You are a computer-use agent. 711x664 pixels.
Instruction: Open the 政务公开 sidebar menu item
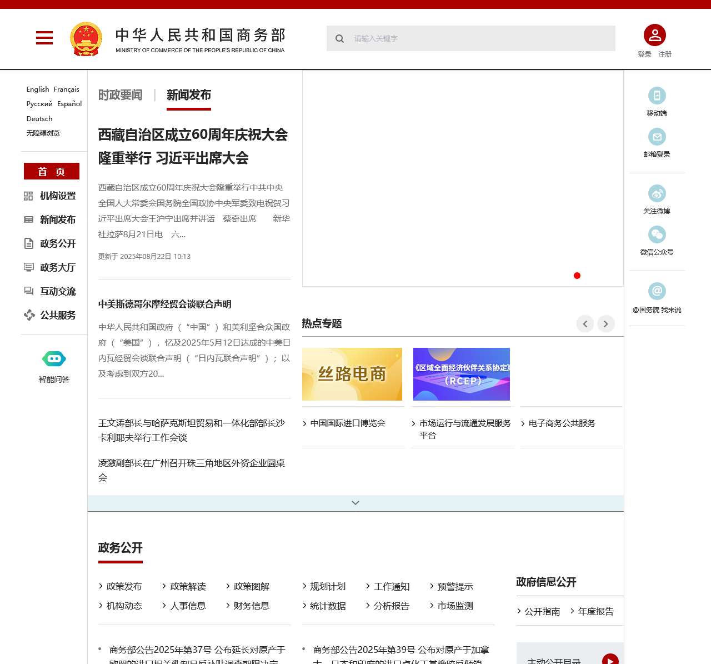(57, 243)
